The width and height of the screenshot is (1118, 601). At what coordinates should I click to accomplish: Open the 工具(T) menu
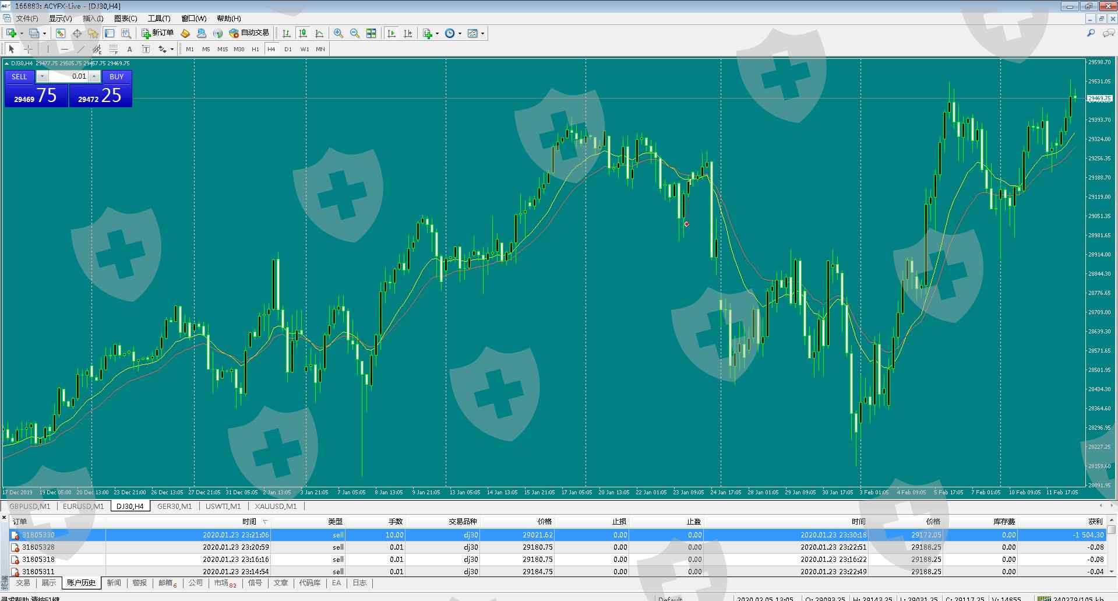tap(158, 19)
